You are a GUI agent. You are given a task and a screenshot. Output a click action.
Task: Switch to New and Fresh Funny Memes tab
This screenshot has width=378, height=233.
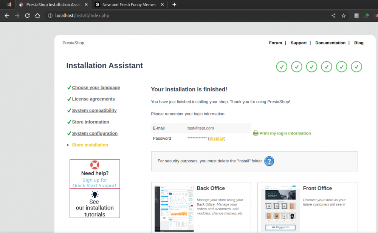129,5
